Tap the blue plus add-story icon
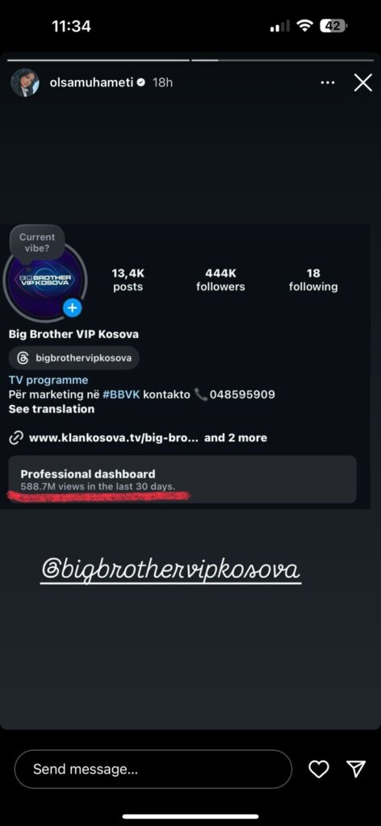 click(x=72, y=308)
